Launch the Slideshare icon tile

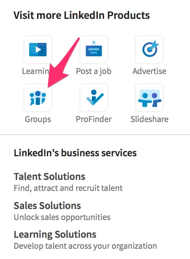(x=149, y=98)
